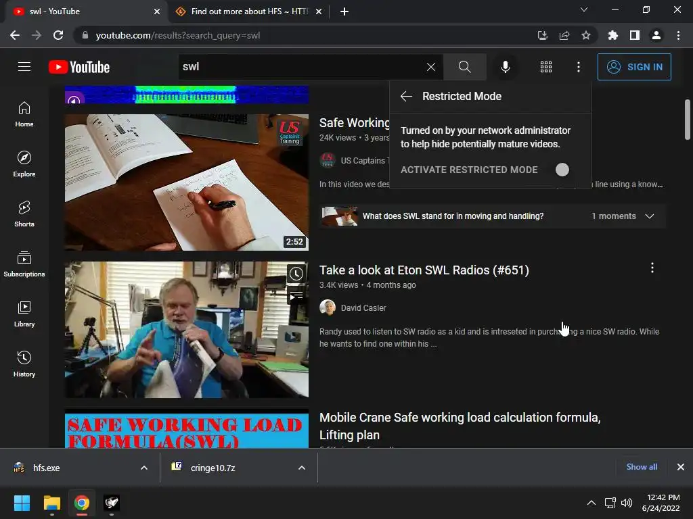The width and height of the screenshot is (693, 519).
Task: Open Explore in the sidebar
Action: 24,164
